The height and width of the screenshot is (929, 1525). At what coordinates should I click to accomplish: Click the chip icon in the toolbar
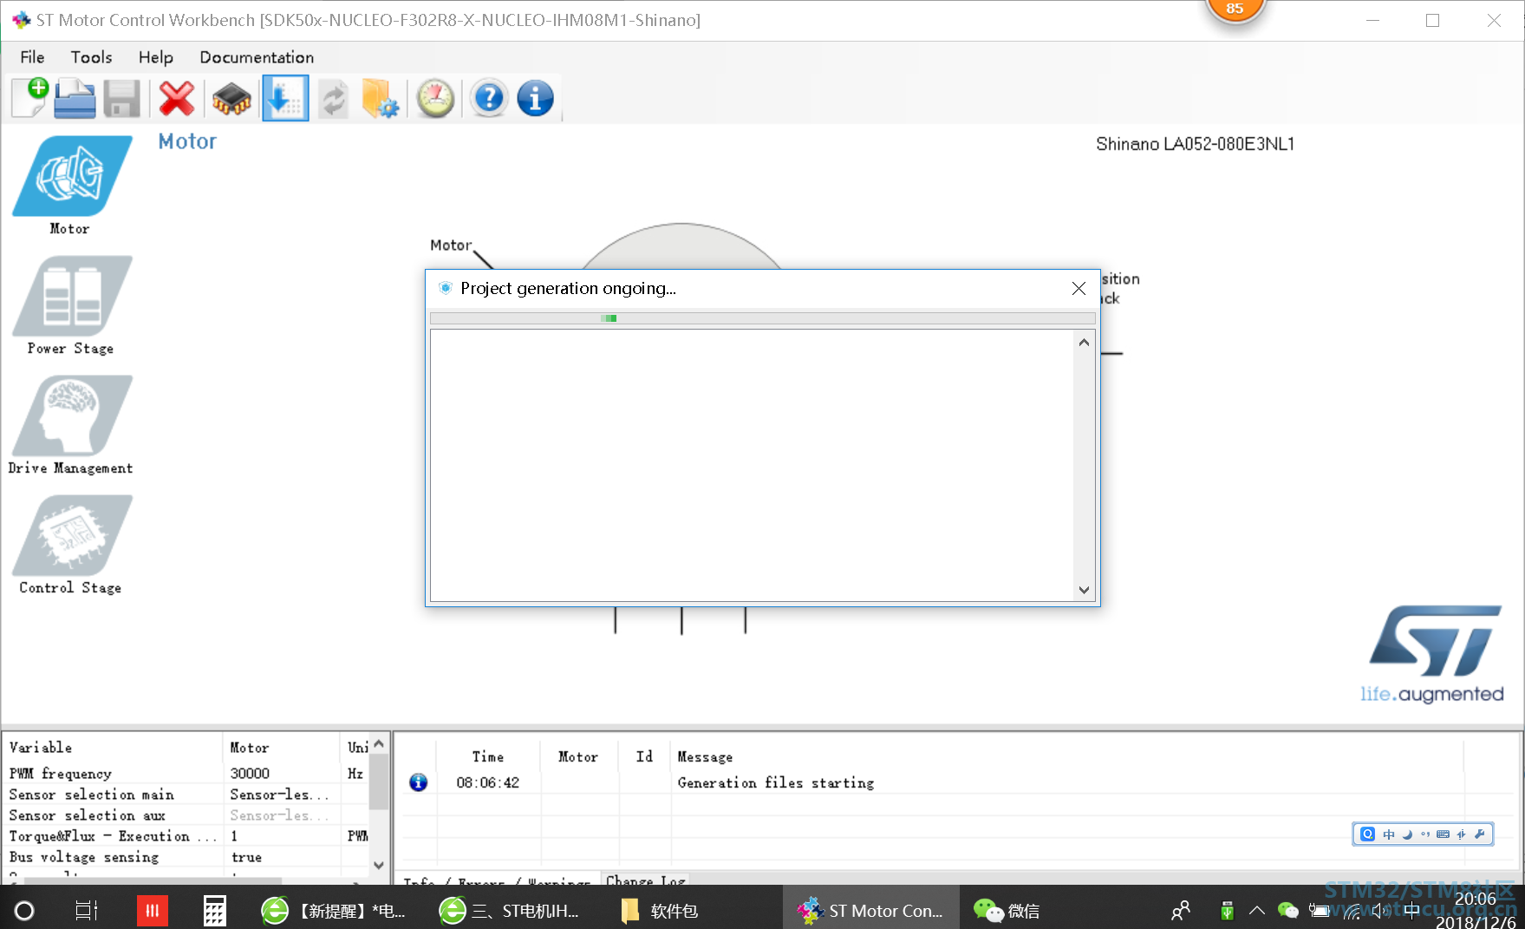tap(231, 98)
